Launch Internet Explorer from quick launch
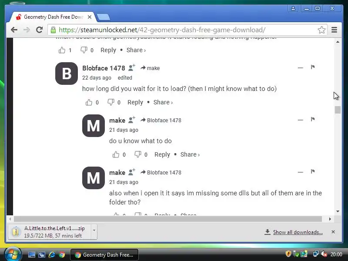Image resolution: width=348 pixels, height=261 pixels. pyautogui.click(x=52, y=254)
